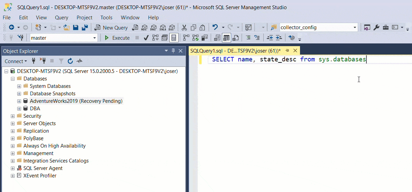Toggle Include Actual Execution Plan

click(186, 38)
